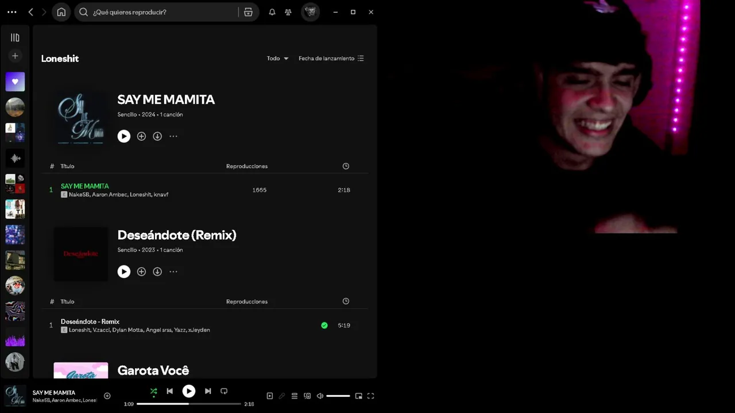Viewport: 735px width, 413px height.
Task: Toggle the green saved checkmark on Deseándote - Remix
Action: (x=324, y=325)
